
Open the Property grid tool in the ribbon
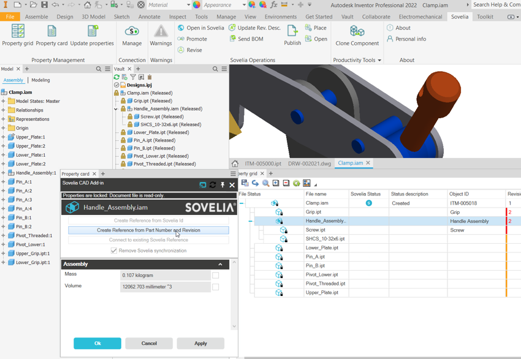(x=18, y=35)
